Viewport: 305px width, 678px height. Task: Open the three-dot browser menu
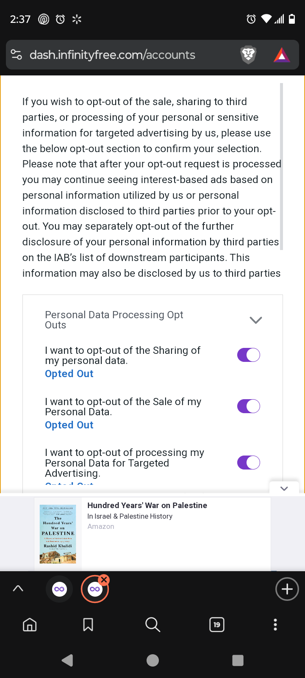(x=275, y=625)
